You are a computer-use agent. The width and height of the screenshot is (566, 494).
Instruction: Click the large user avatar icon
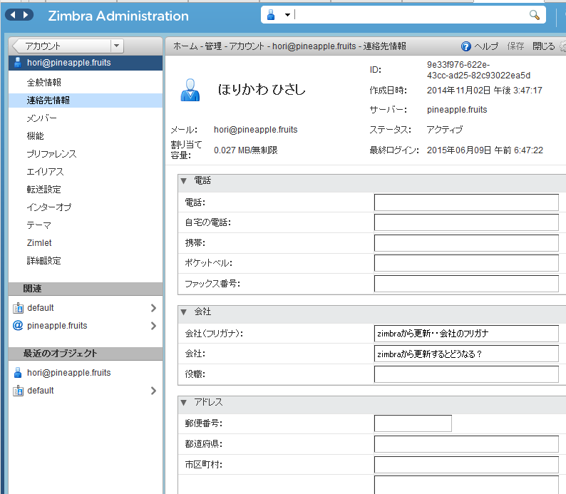pos(189,89)
